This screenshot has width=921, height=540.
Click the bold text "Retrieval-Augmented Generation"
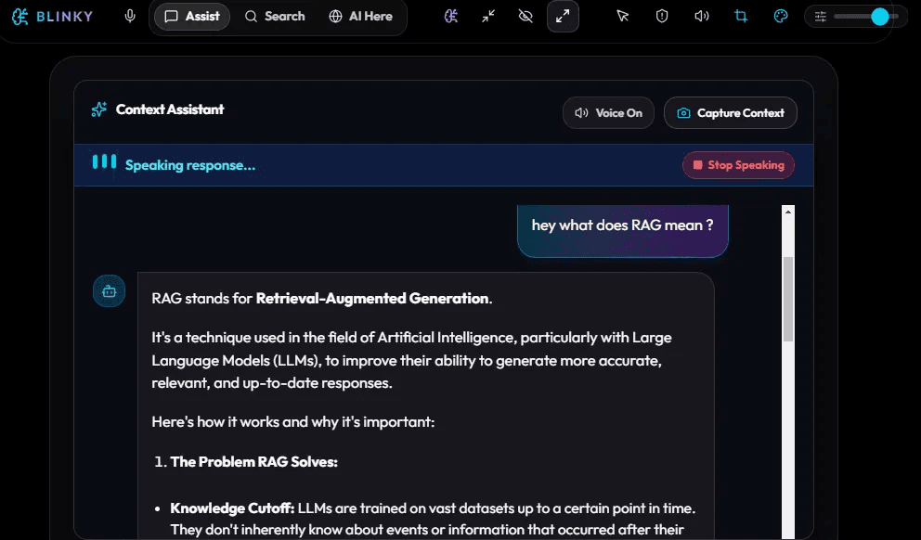372,298
